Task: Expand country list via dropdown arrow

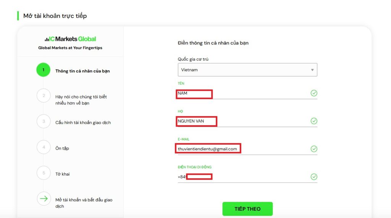Action: pos(312,70)
